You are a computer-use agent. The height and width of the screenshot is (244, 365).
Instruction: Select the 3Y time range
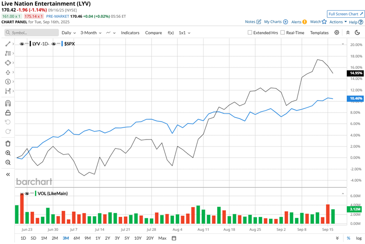pyautogui.click(x=117, y=238)
